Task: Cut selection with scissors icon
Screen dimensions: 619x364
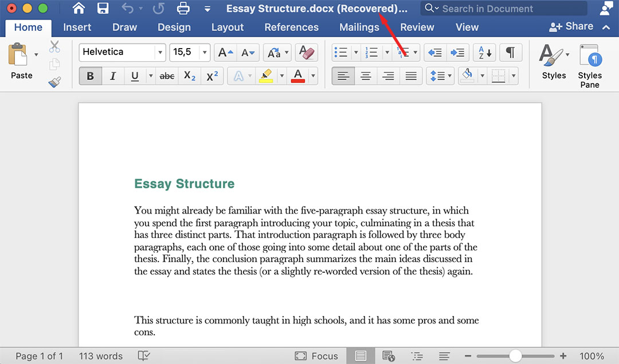Action: coord(54,47)
